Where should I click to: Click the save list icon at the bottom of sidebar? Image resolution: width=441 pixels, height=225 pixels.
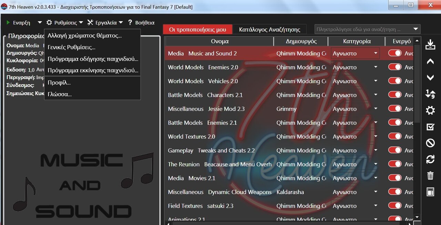(430, 192)
